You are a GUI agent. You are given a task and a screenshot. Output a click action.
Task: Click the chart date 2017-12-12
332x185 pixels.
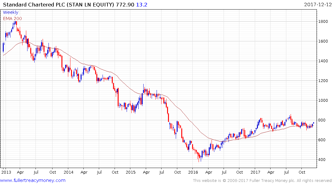(x=318, y=4)
